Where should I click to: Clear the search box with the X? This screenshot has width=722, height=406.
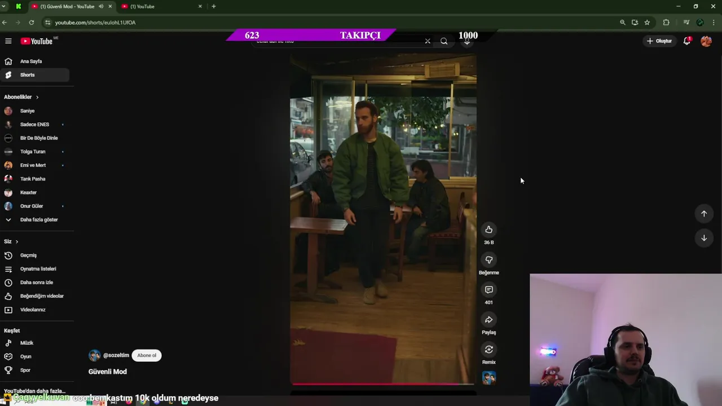428,41
